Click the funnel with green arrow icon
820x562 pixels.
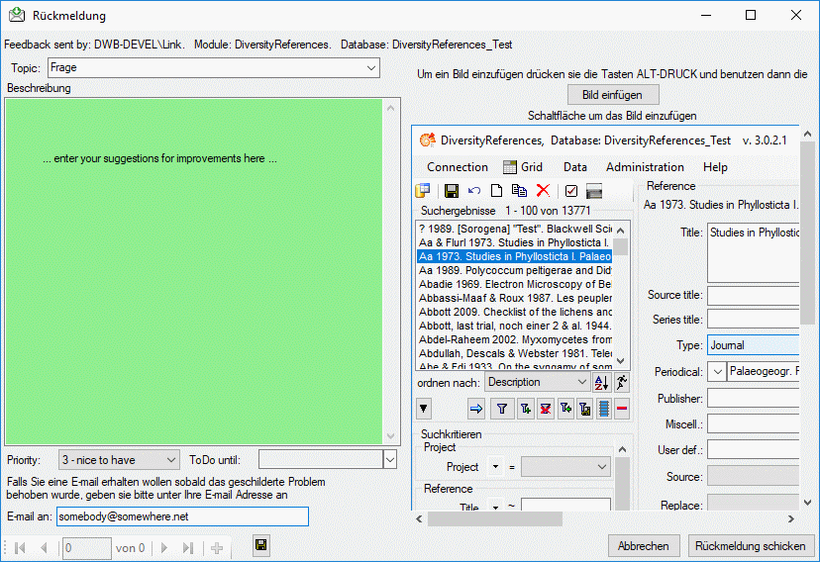565,409
